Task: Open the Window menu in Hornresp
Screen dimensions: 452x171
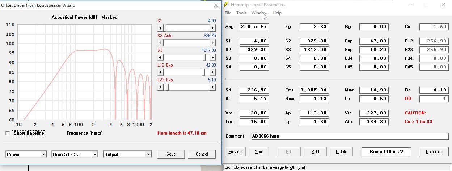Action: 259,13
